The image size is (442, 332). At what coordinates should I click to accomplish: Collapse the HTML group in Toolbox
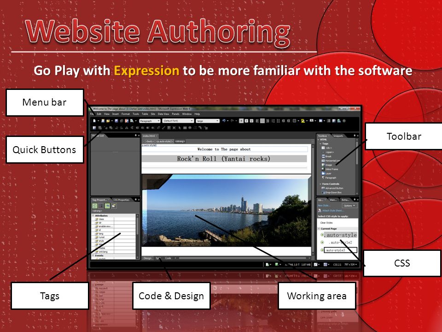[319, 139]
